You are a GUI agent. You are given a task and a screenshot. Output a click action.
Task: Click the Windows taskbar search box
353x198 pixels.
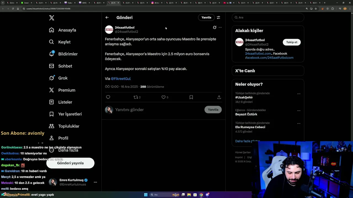pos(164,195)
